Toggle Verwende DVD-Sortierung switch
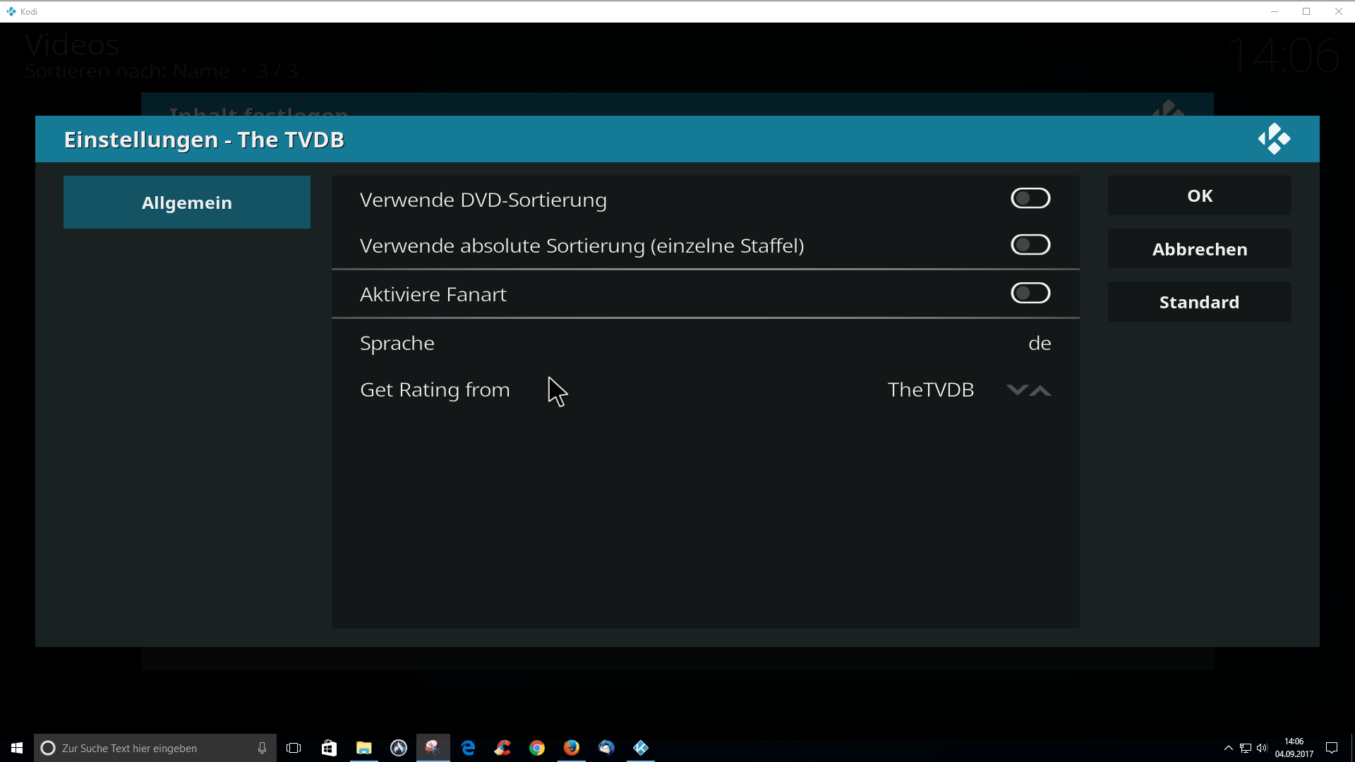Screen dimensions: 1355x762 coord(1030,198)
